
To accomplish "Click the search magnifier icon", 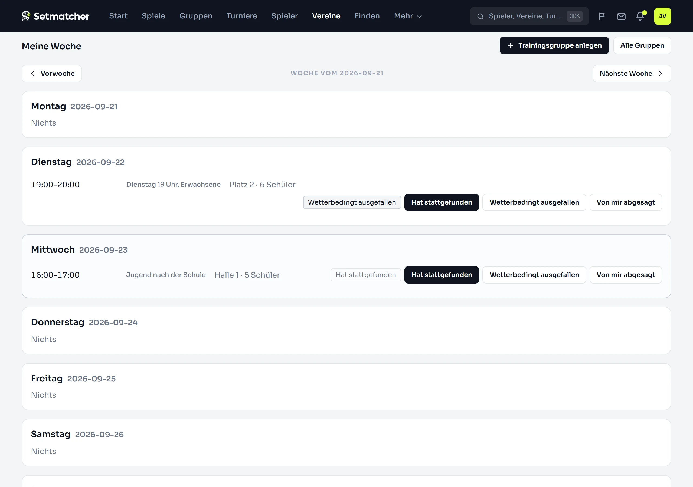I will click(480, 16).
